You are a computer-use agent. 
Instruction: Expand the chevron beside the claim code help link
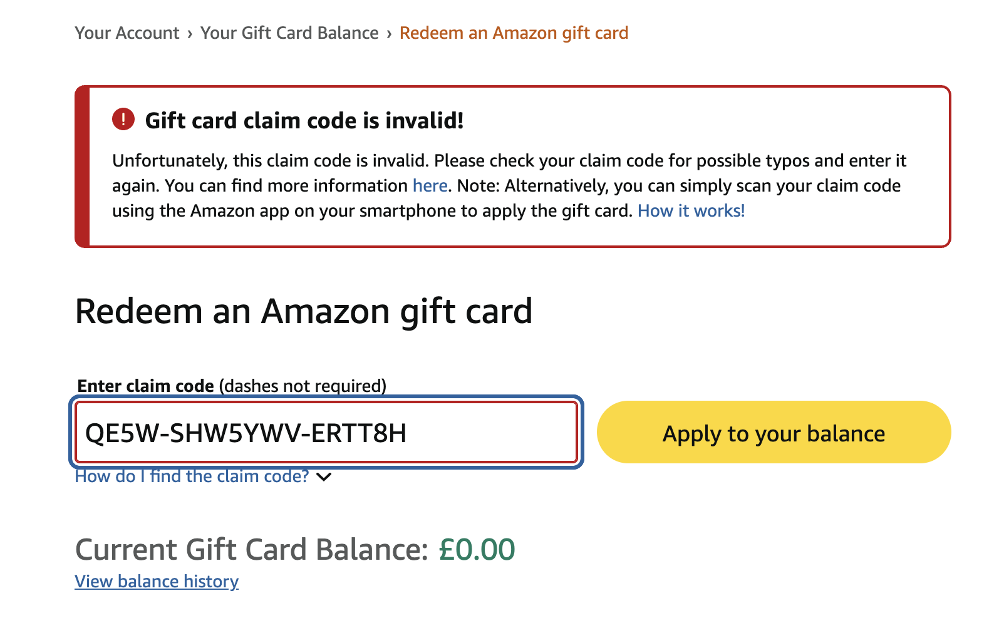(x=324, y=477)
